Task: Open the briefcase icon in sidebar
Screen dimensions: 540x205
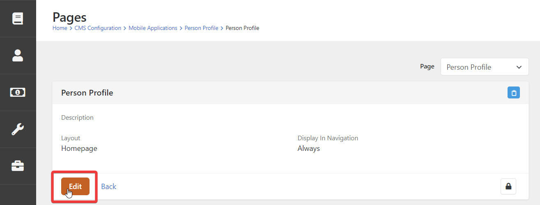Action: click(18, 166)
